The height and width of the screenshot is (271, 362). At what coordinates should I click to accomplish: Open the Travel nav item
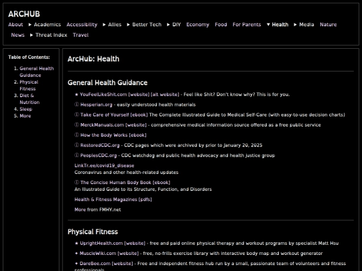click(81, 35)
